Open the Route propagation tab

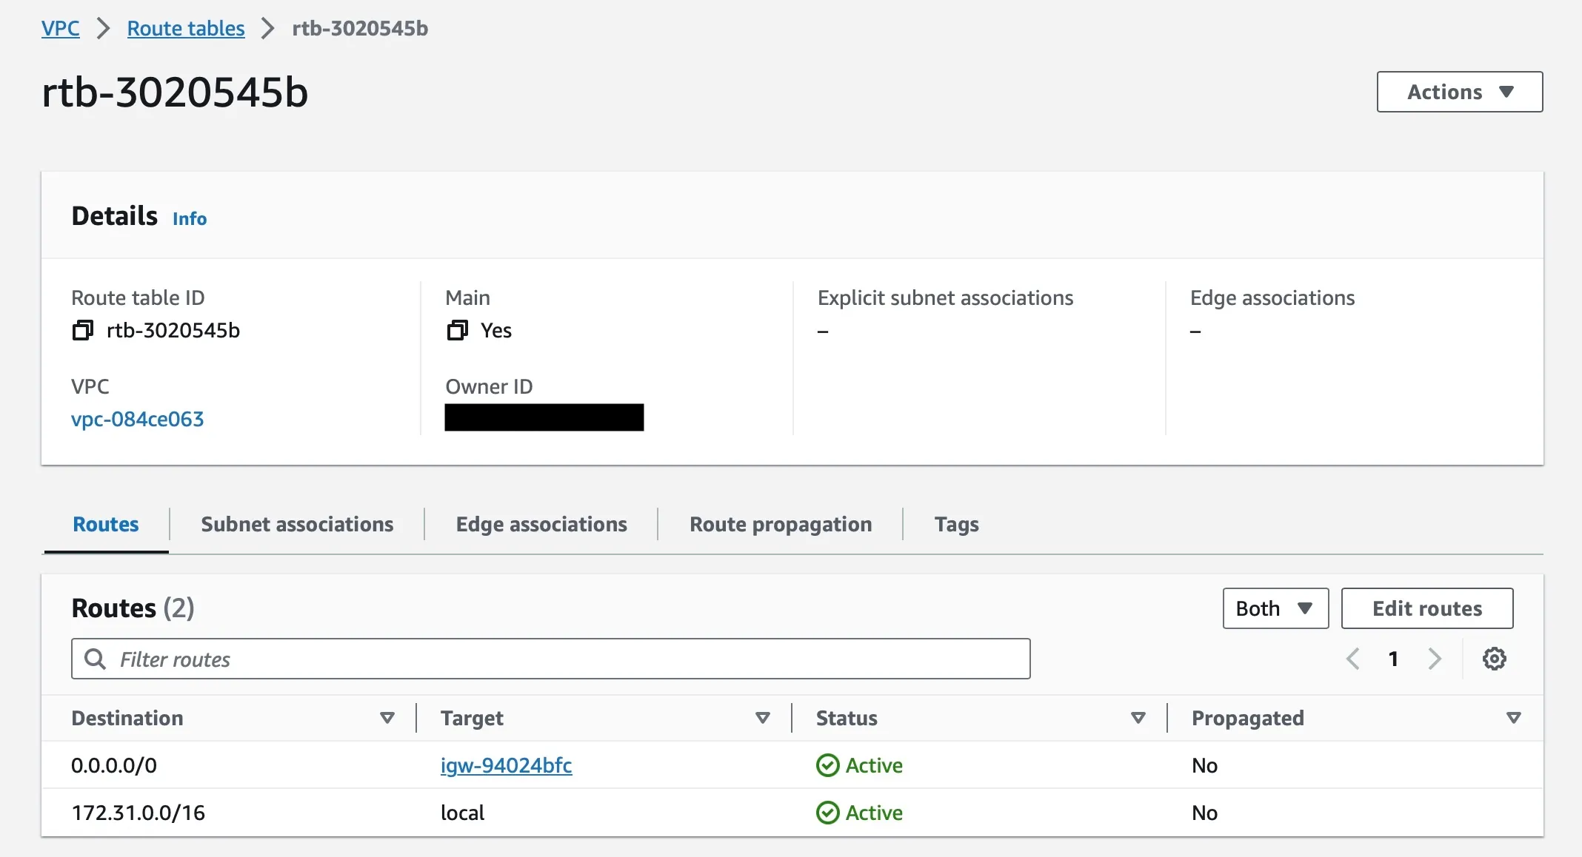coord(780,524)
